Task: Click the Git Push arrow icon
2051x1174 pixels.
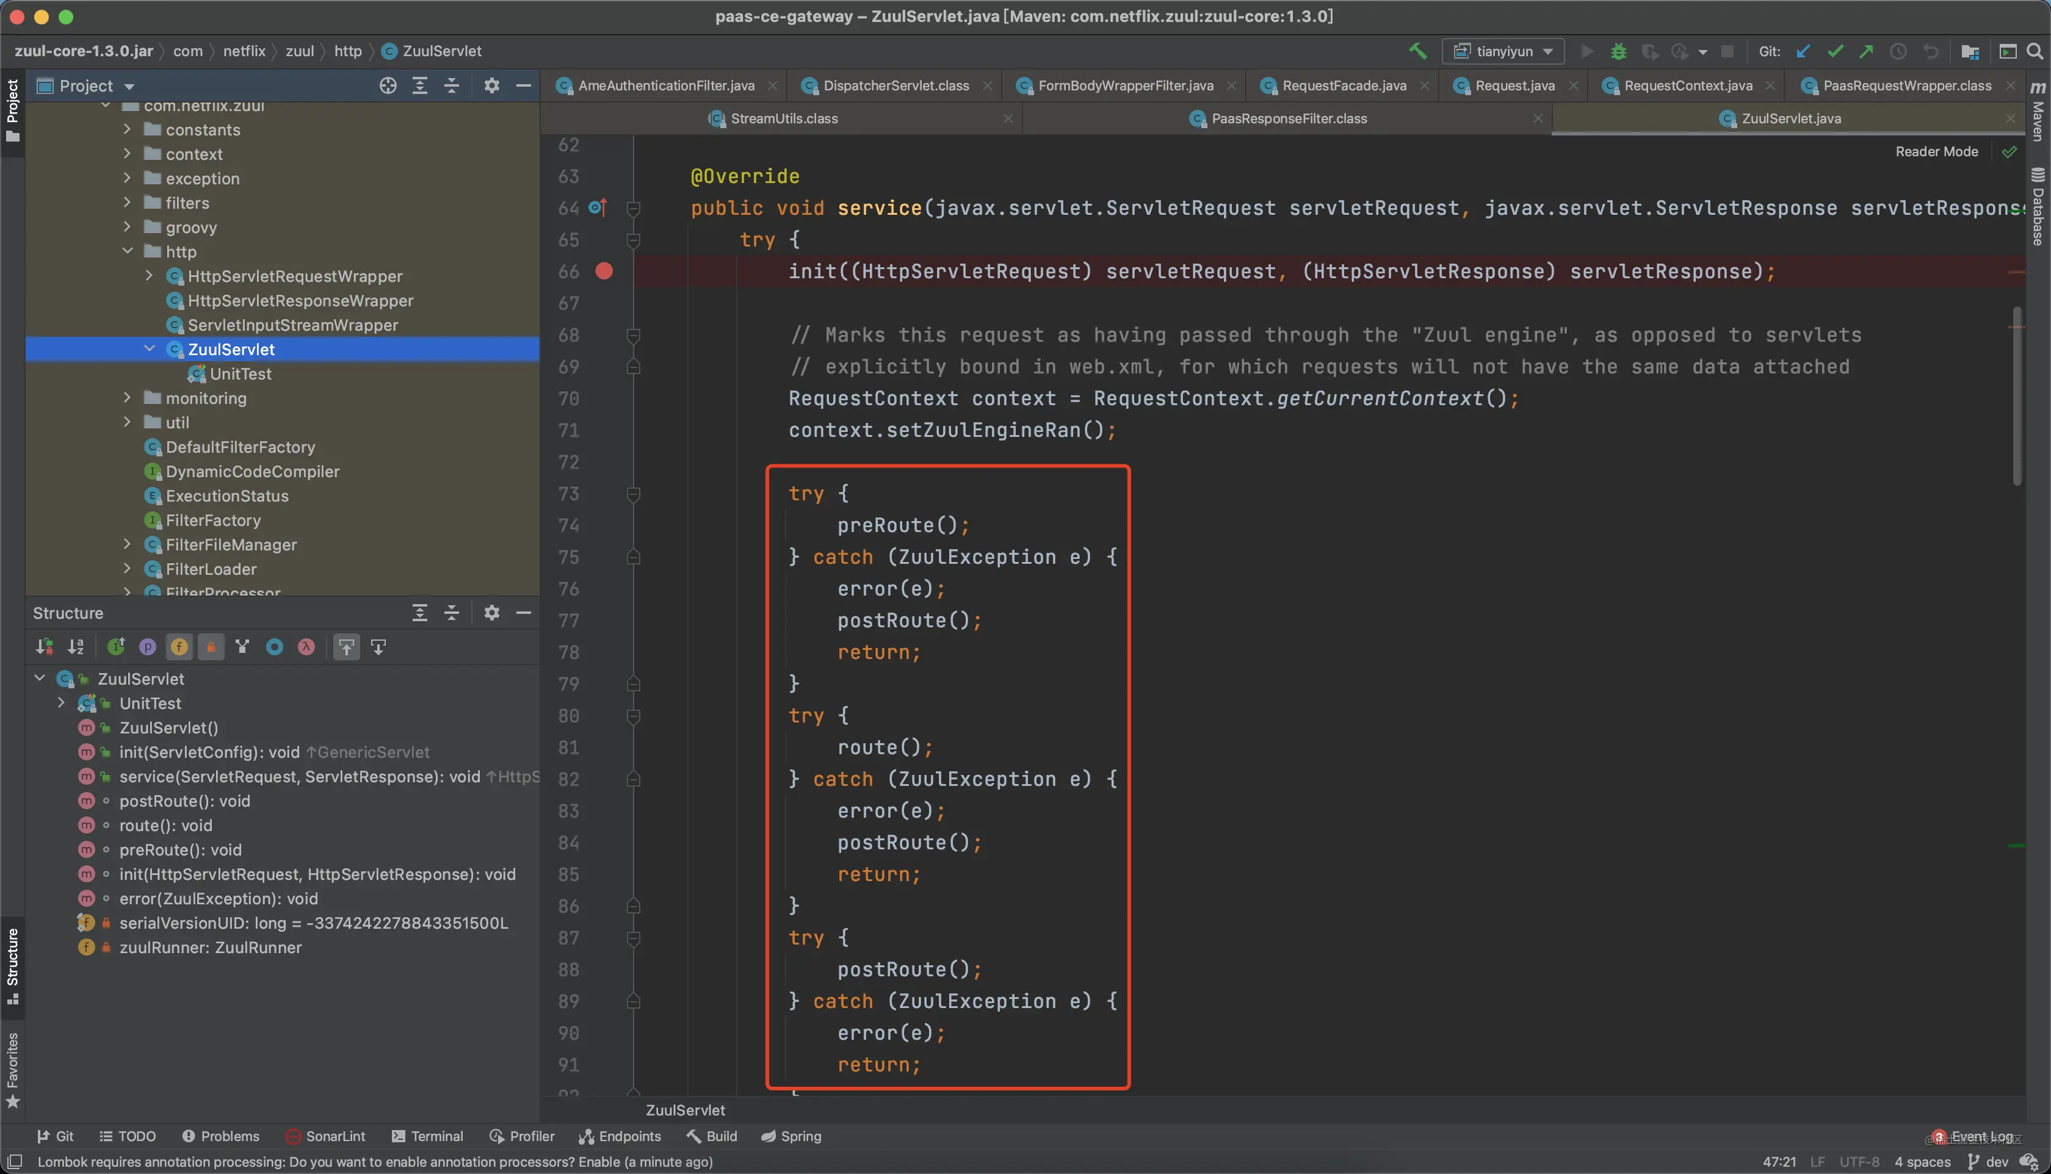Action: (x=1866, y=51)
